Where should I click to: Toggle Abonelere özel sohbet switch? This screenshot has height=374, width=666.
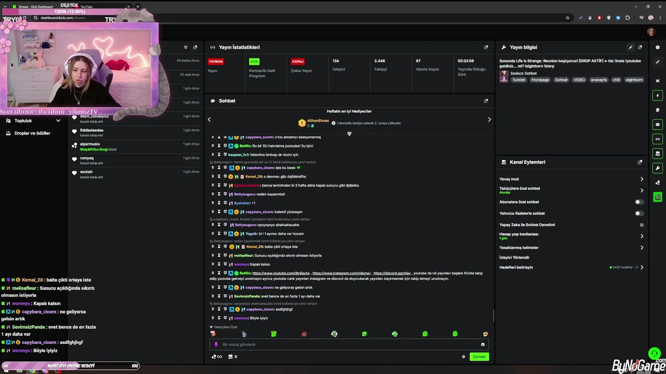639,202
